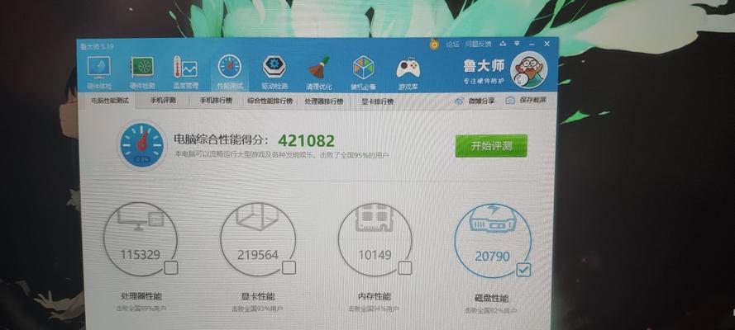Click the graphics score 219564
This screenshot has height=330, width=735.
(258, 255)
